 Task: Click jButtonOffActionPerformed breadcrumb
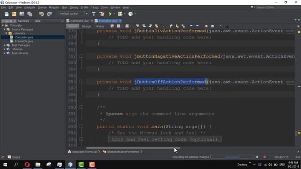[123, 152]
